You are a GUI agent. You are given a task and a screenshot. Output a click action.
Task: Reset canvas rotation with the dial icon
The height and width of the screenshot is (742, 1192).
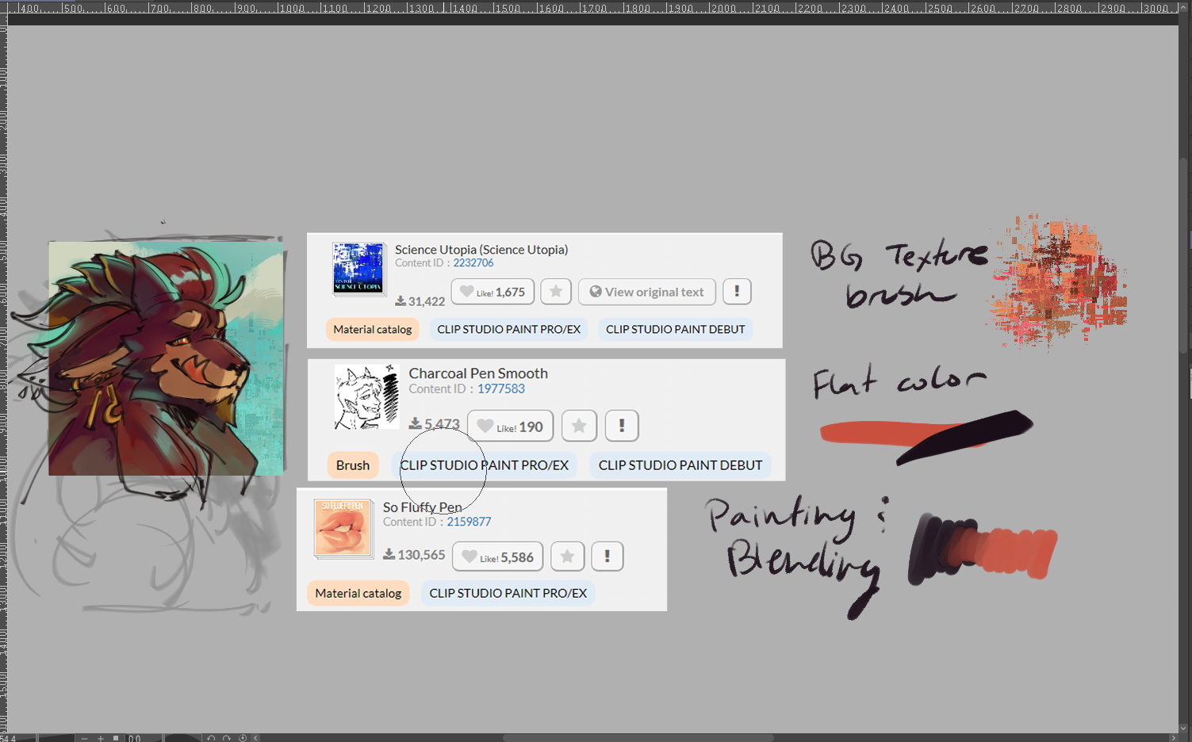pos(243,738)
